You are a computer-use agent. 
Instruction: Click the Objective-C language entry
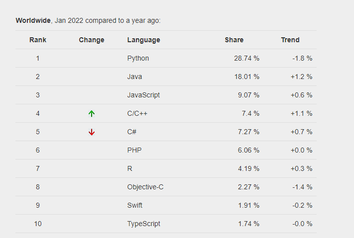click(x=145, y=187)
